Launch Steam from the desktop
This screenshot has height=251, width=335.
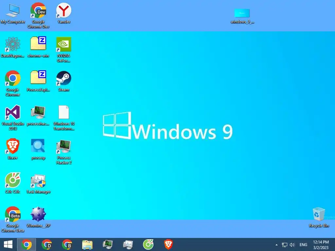point(64,81)
